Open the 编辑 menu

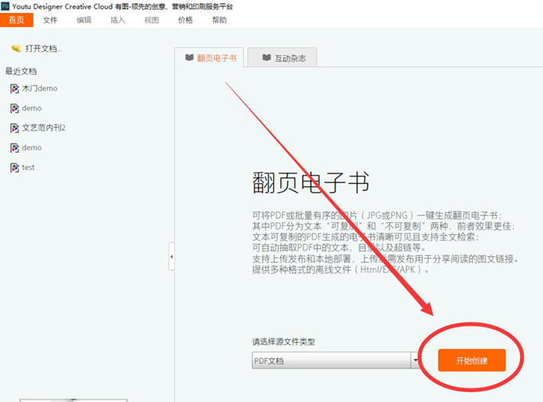(x=84, y=20)
